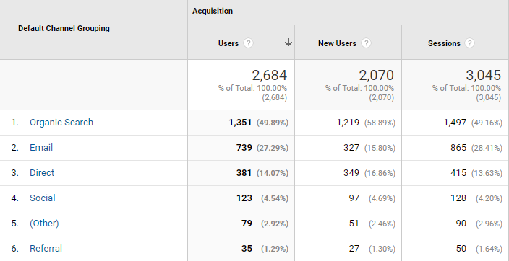
Task: Click the 58.89% new users percentage
Action: (380, 123)
